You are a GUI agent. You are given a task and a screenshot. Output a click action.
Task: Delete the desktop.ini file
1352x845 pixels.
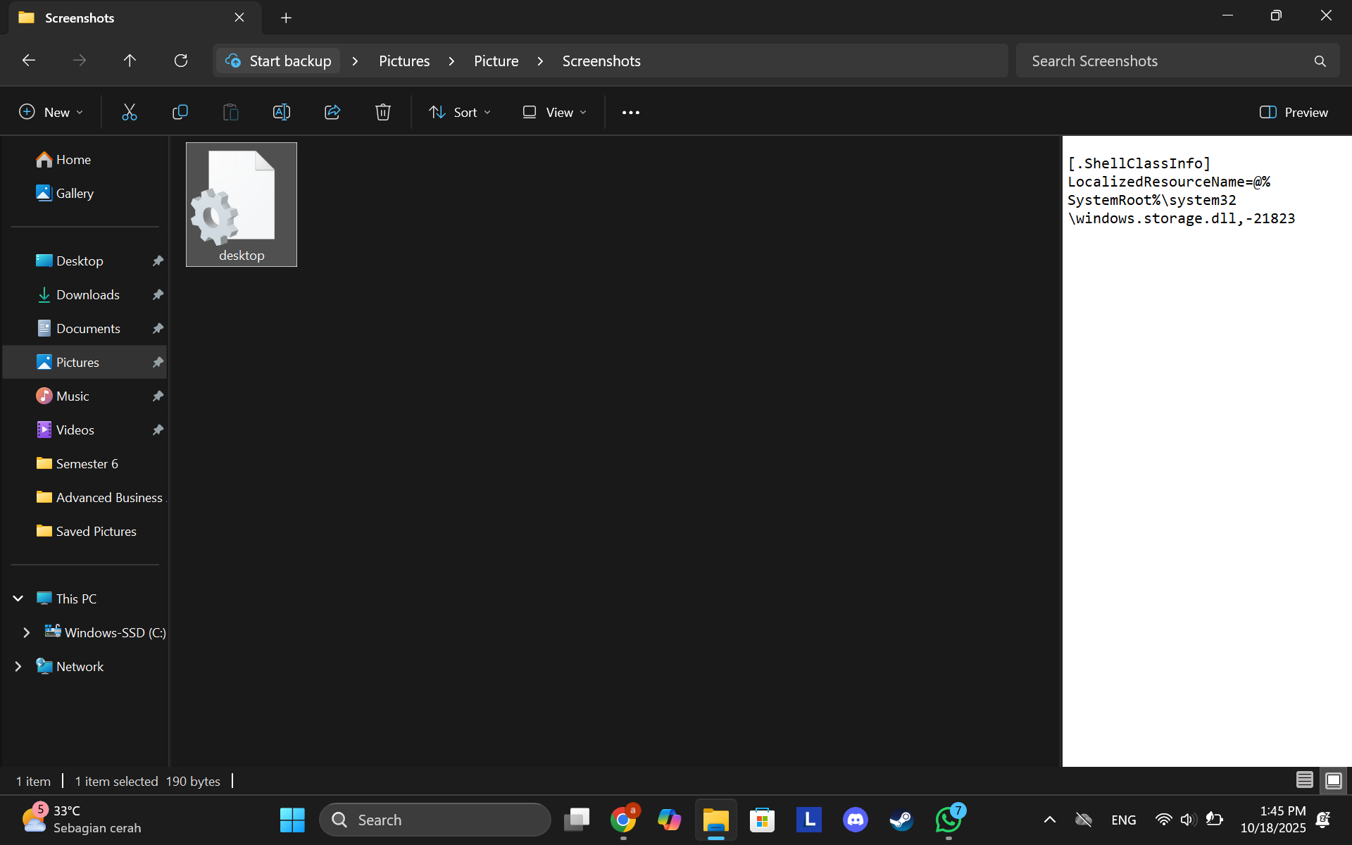click(382, 112)
